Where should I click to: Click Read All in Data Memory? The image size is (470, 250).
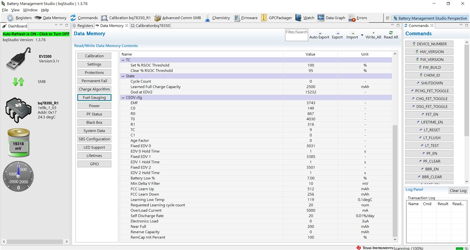point(391,35)
